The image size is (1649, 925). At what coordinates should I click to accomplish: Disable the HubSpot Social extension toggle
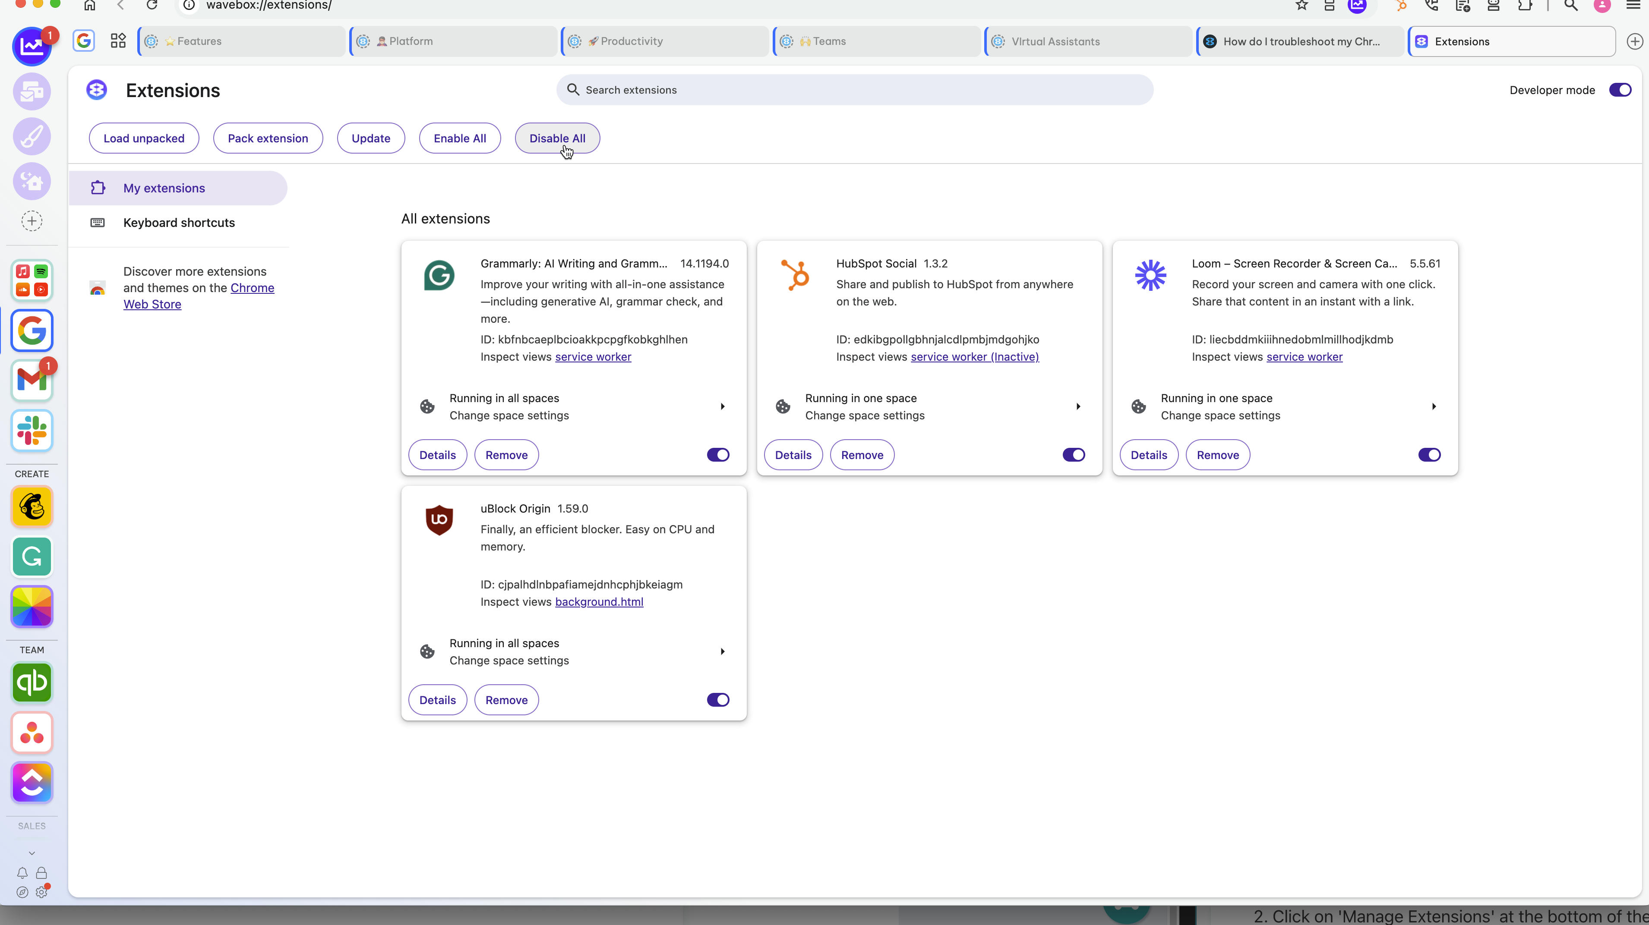1074,455
